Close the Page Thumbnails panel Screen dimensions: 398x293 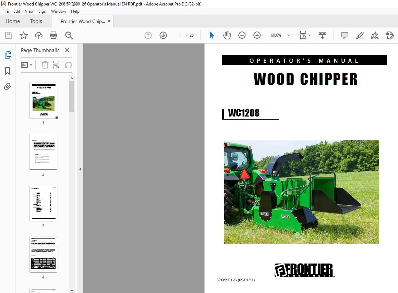click(67, 50)
